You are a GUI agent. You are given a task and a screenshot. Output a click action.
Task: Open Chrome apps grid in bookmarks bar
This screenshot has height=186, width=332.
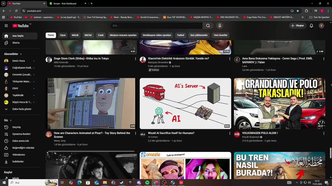[3, 17]
